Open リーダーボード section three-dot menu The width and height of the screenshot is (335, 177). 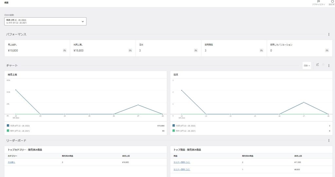point(329,141)
